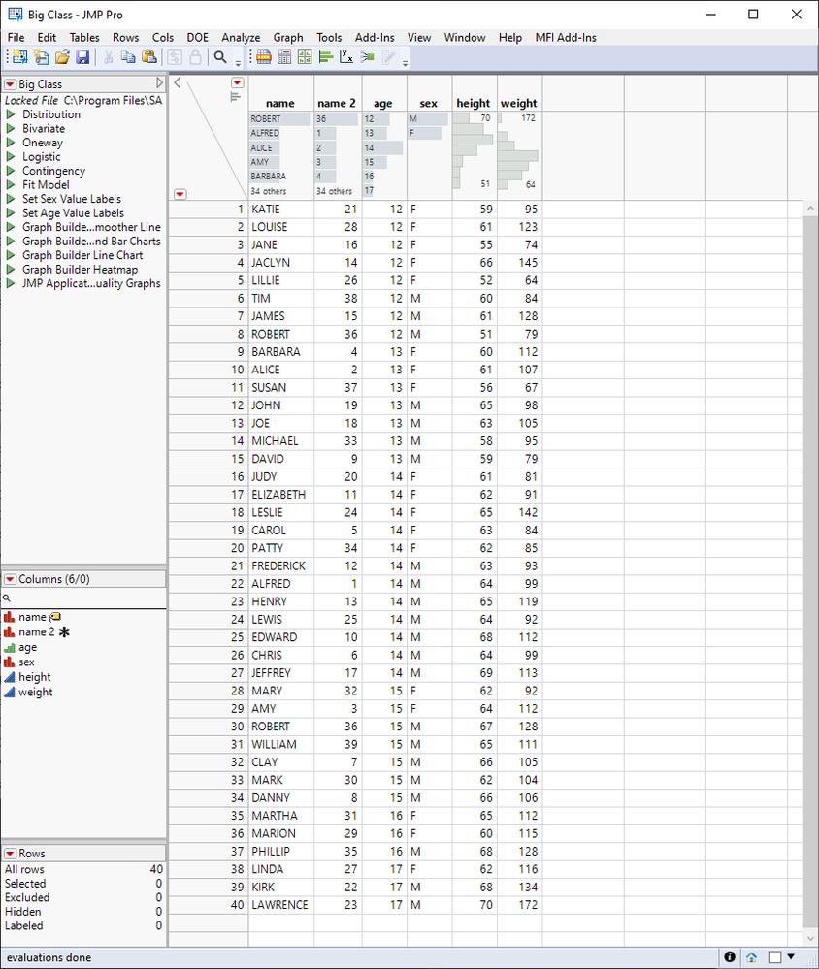The height and width of the screenshot is (969, 819).
Task: Click the Paste clipboard icon
Action: click(x=149, y=57)
